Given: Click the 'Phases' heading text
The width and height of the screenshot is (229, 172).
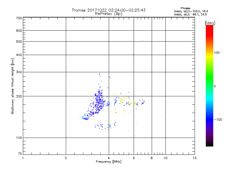Looking at the screenshot, I should [185, 8].
